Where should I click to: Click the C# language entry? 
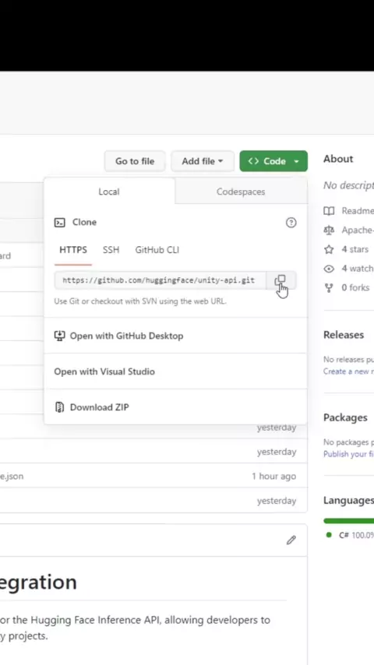pos(356,535)
